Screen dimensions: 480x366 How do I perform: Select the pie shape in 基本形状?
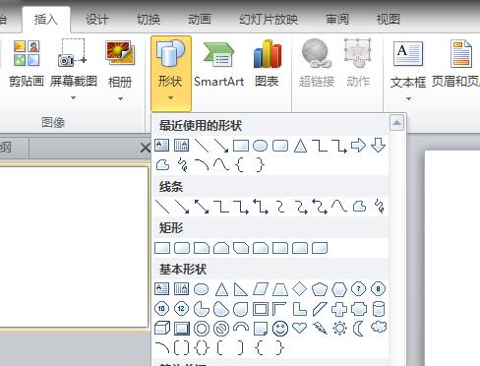click(202, 309)
